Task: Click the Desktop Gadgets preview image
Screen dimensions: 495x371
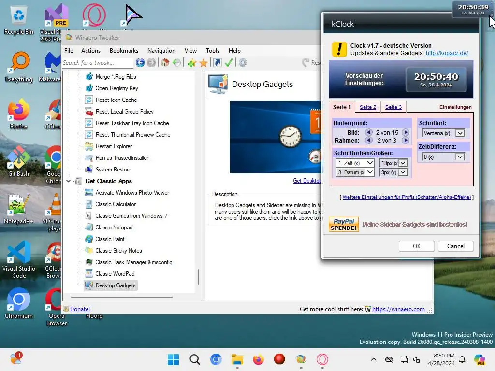Action: pyautogui.click(x=275, y=137)
